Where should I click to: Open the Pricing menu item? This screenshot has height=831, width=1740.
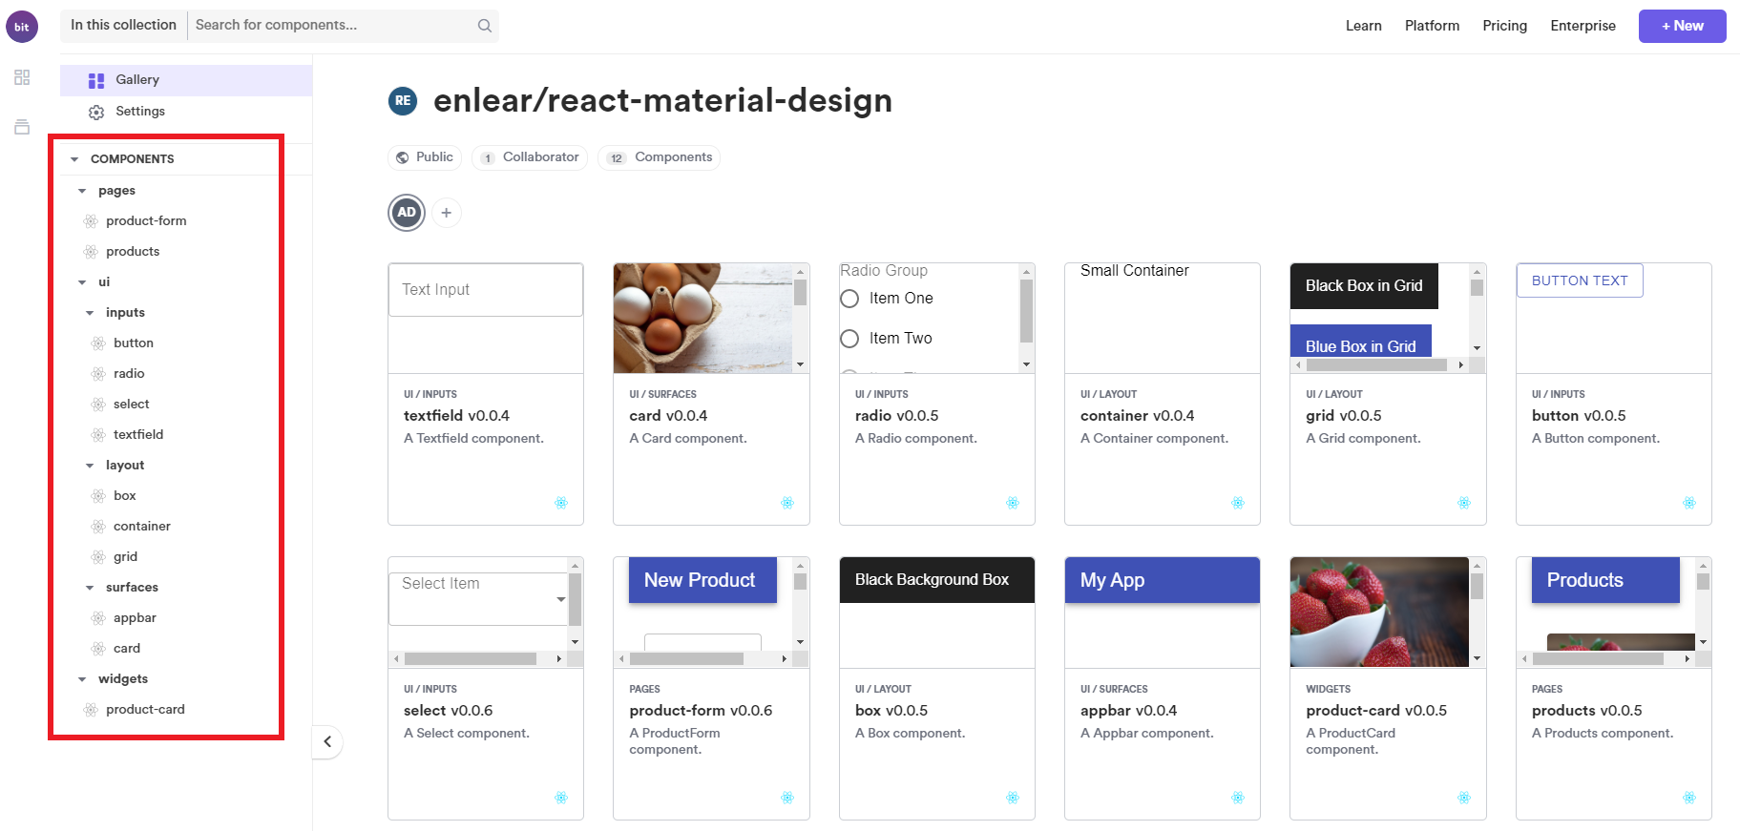point(1504,26)
